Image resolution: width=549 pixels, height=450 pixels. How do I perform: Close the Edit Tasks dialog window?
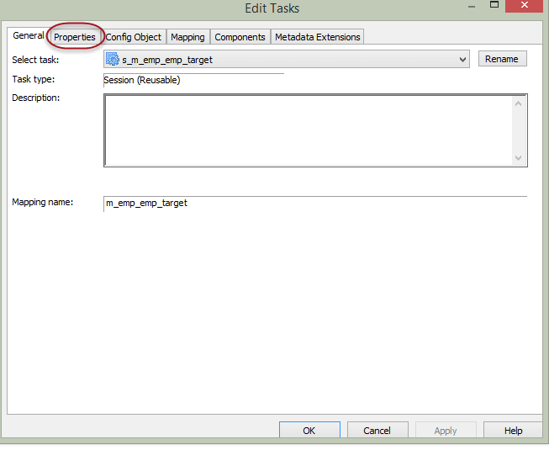pos(525,7)
